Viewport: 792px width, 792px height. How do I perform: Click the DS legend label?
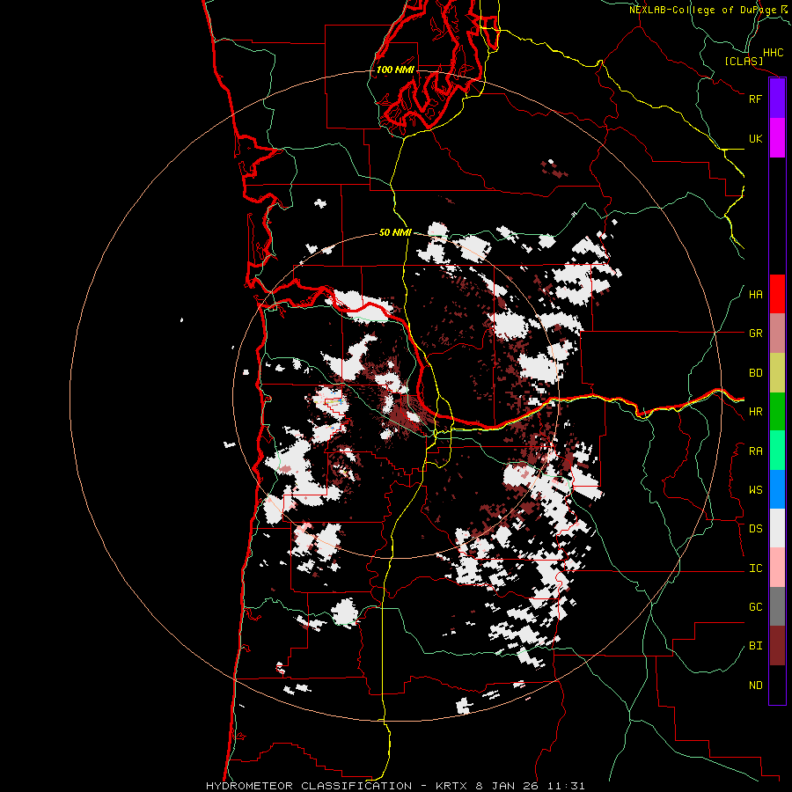click(756, 529)
